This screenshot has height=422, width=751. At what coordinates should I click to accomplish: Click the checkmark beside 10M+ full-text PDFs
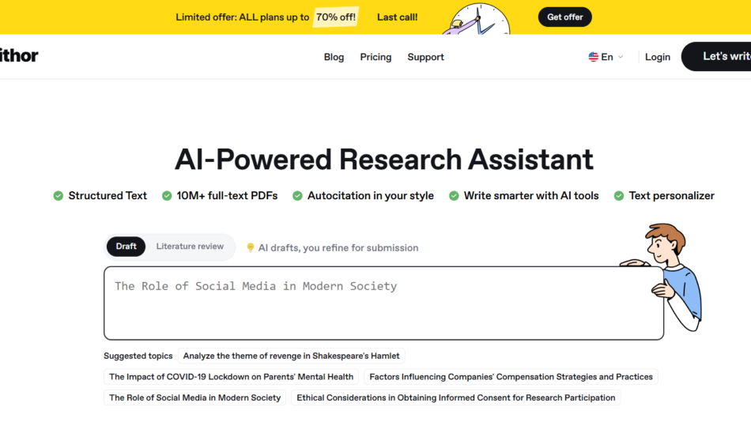[167, 196]
